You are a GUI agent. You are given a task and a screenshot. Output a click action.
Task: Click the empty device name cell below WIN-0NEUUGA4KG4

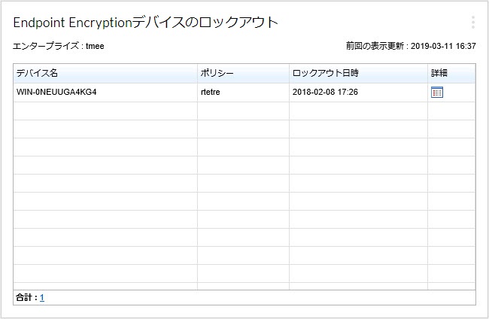click(x=105, y=111)
